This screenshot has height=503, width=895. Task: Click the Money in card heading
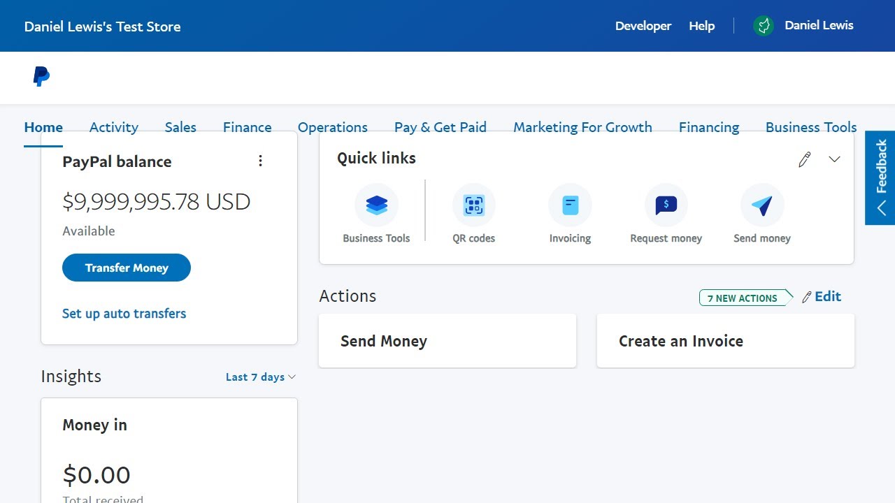[x=94, y=425]
